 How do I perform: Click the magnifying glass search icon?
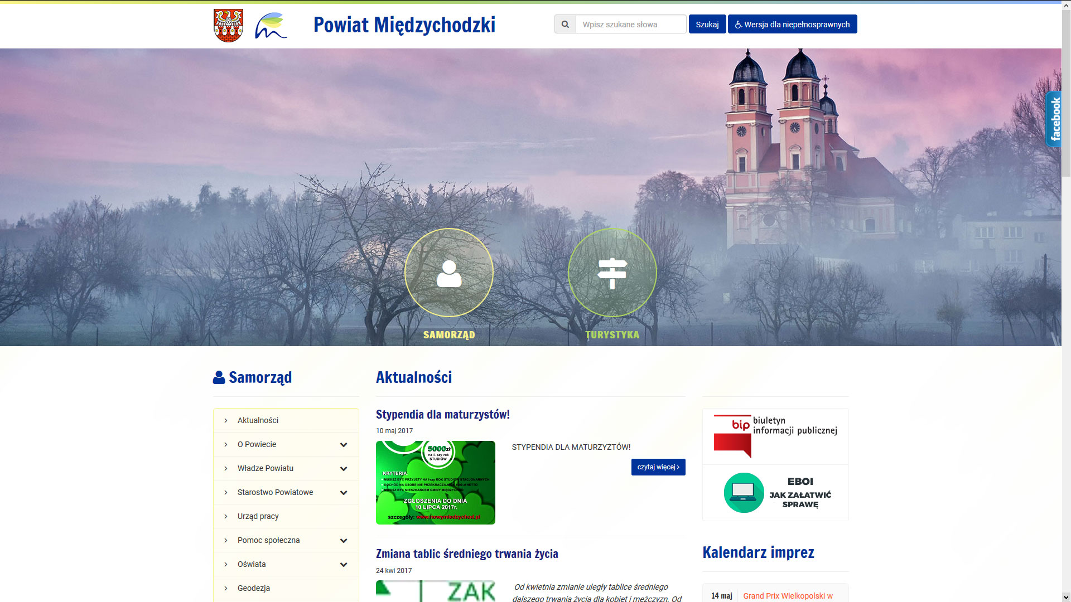565,25
